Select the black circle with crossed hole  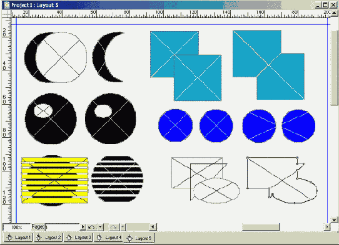51,118
